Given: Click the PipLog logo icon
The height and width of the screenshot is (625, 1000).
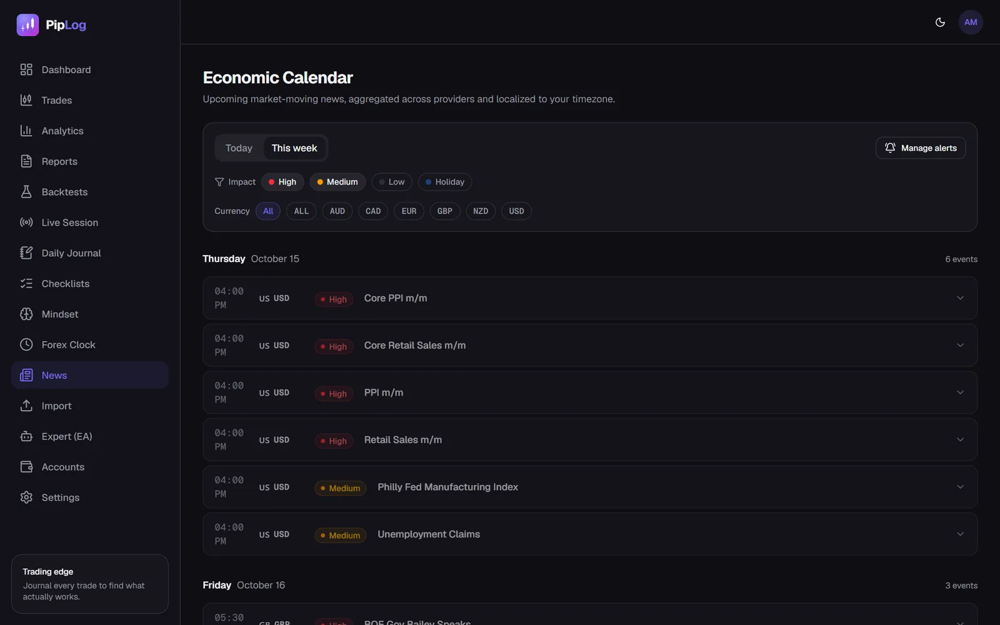Looking at the screenshot, I should pos(27,25).
